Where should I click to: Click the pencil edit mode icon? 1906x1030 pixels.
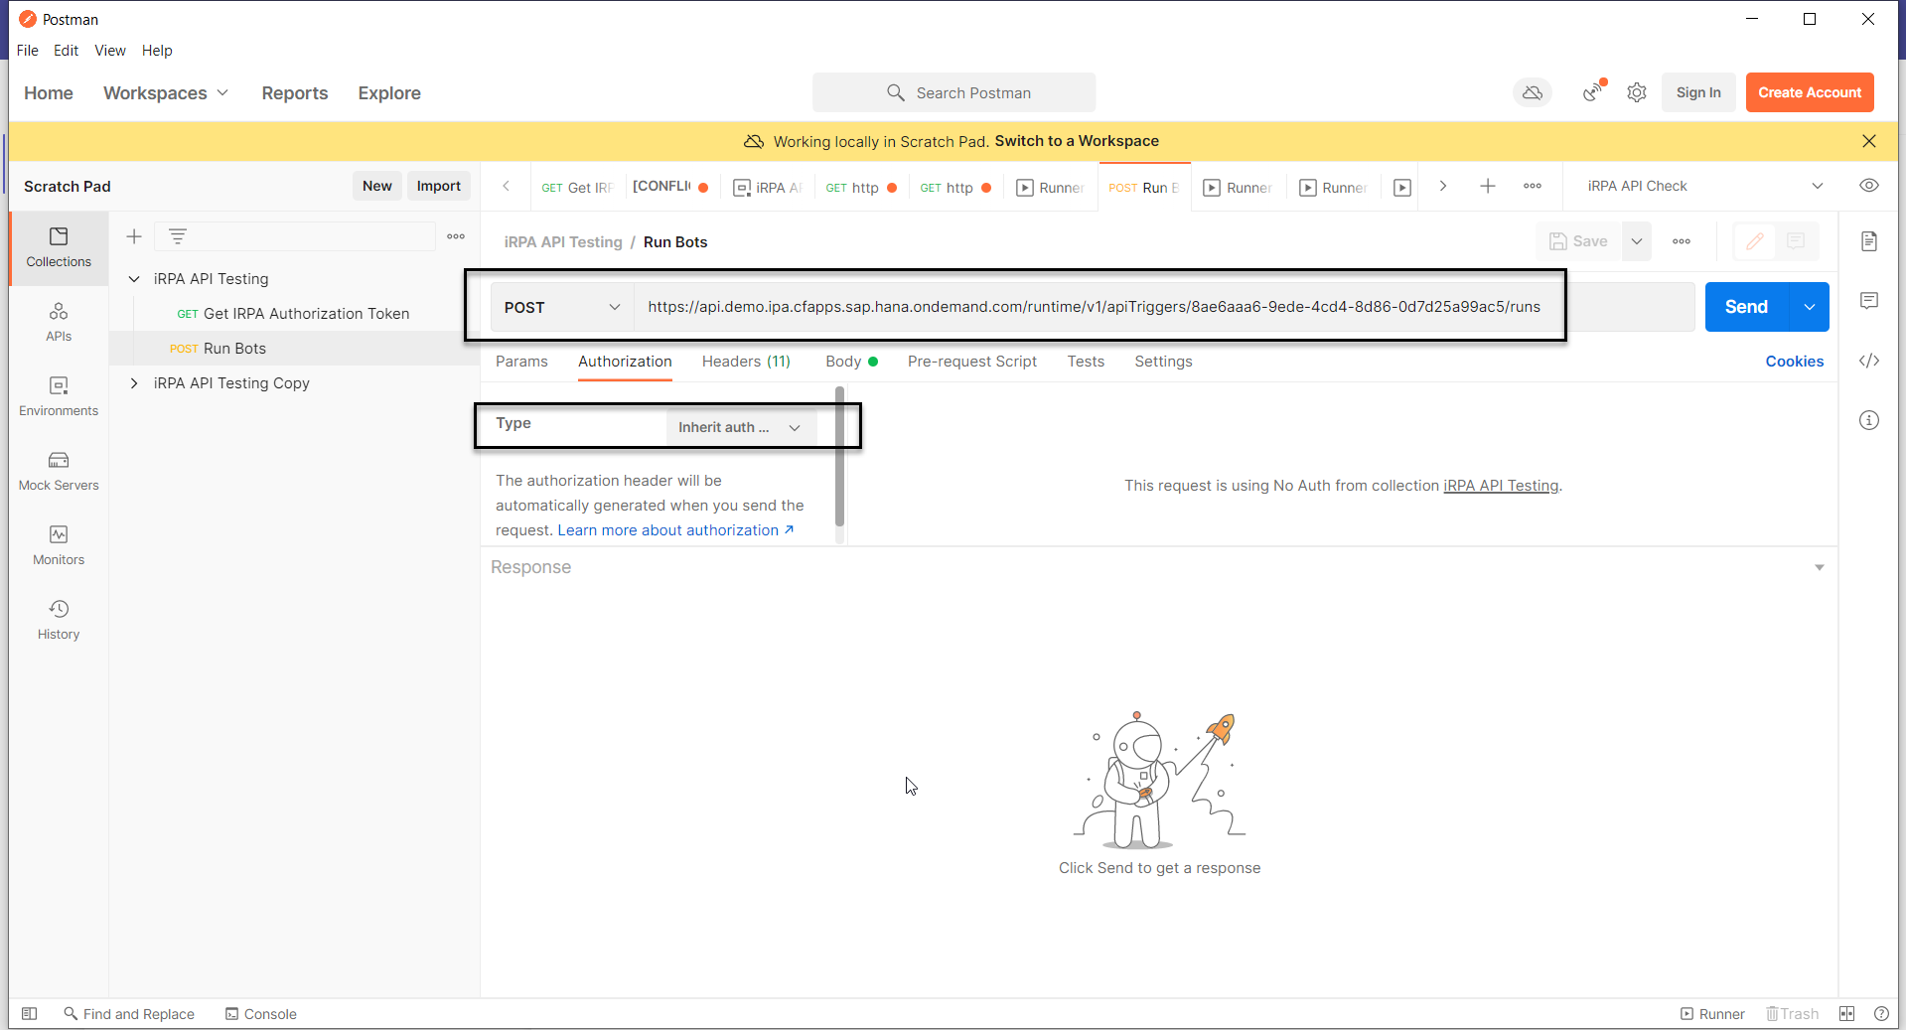1755,241
